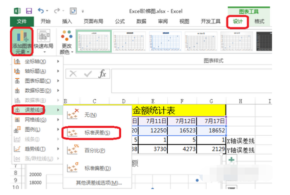Click the Save icon in quick access toolbar
Screen dimensions: 290x195
click(x=29, y=11)
